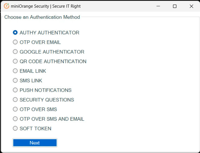Select the SMS LINK radio button
The width and height of the screenshot is (200, 153).
tap(15, 80)
